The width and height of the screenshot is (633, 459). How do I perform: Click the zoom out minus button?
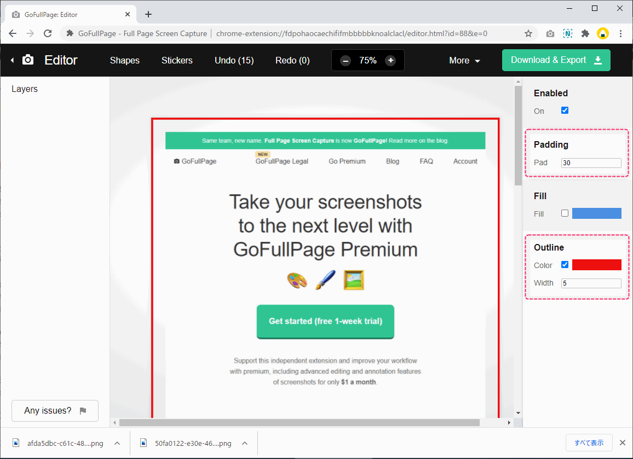tap(345, 61)
